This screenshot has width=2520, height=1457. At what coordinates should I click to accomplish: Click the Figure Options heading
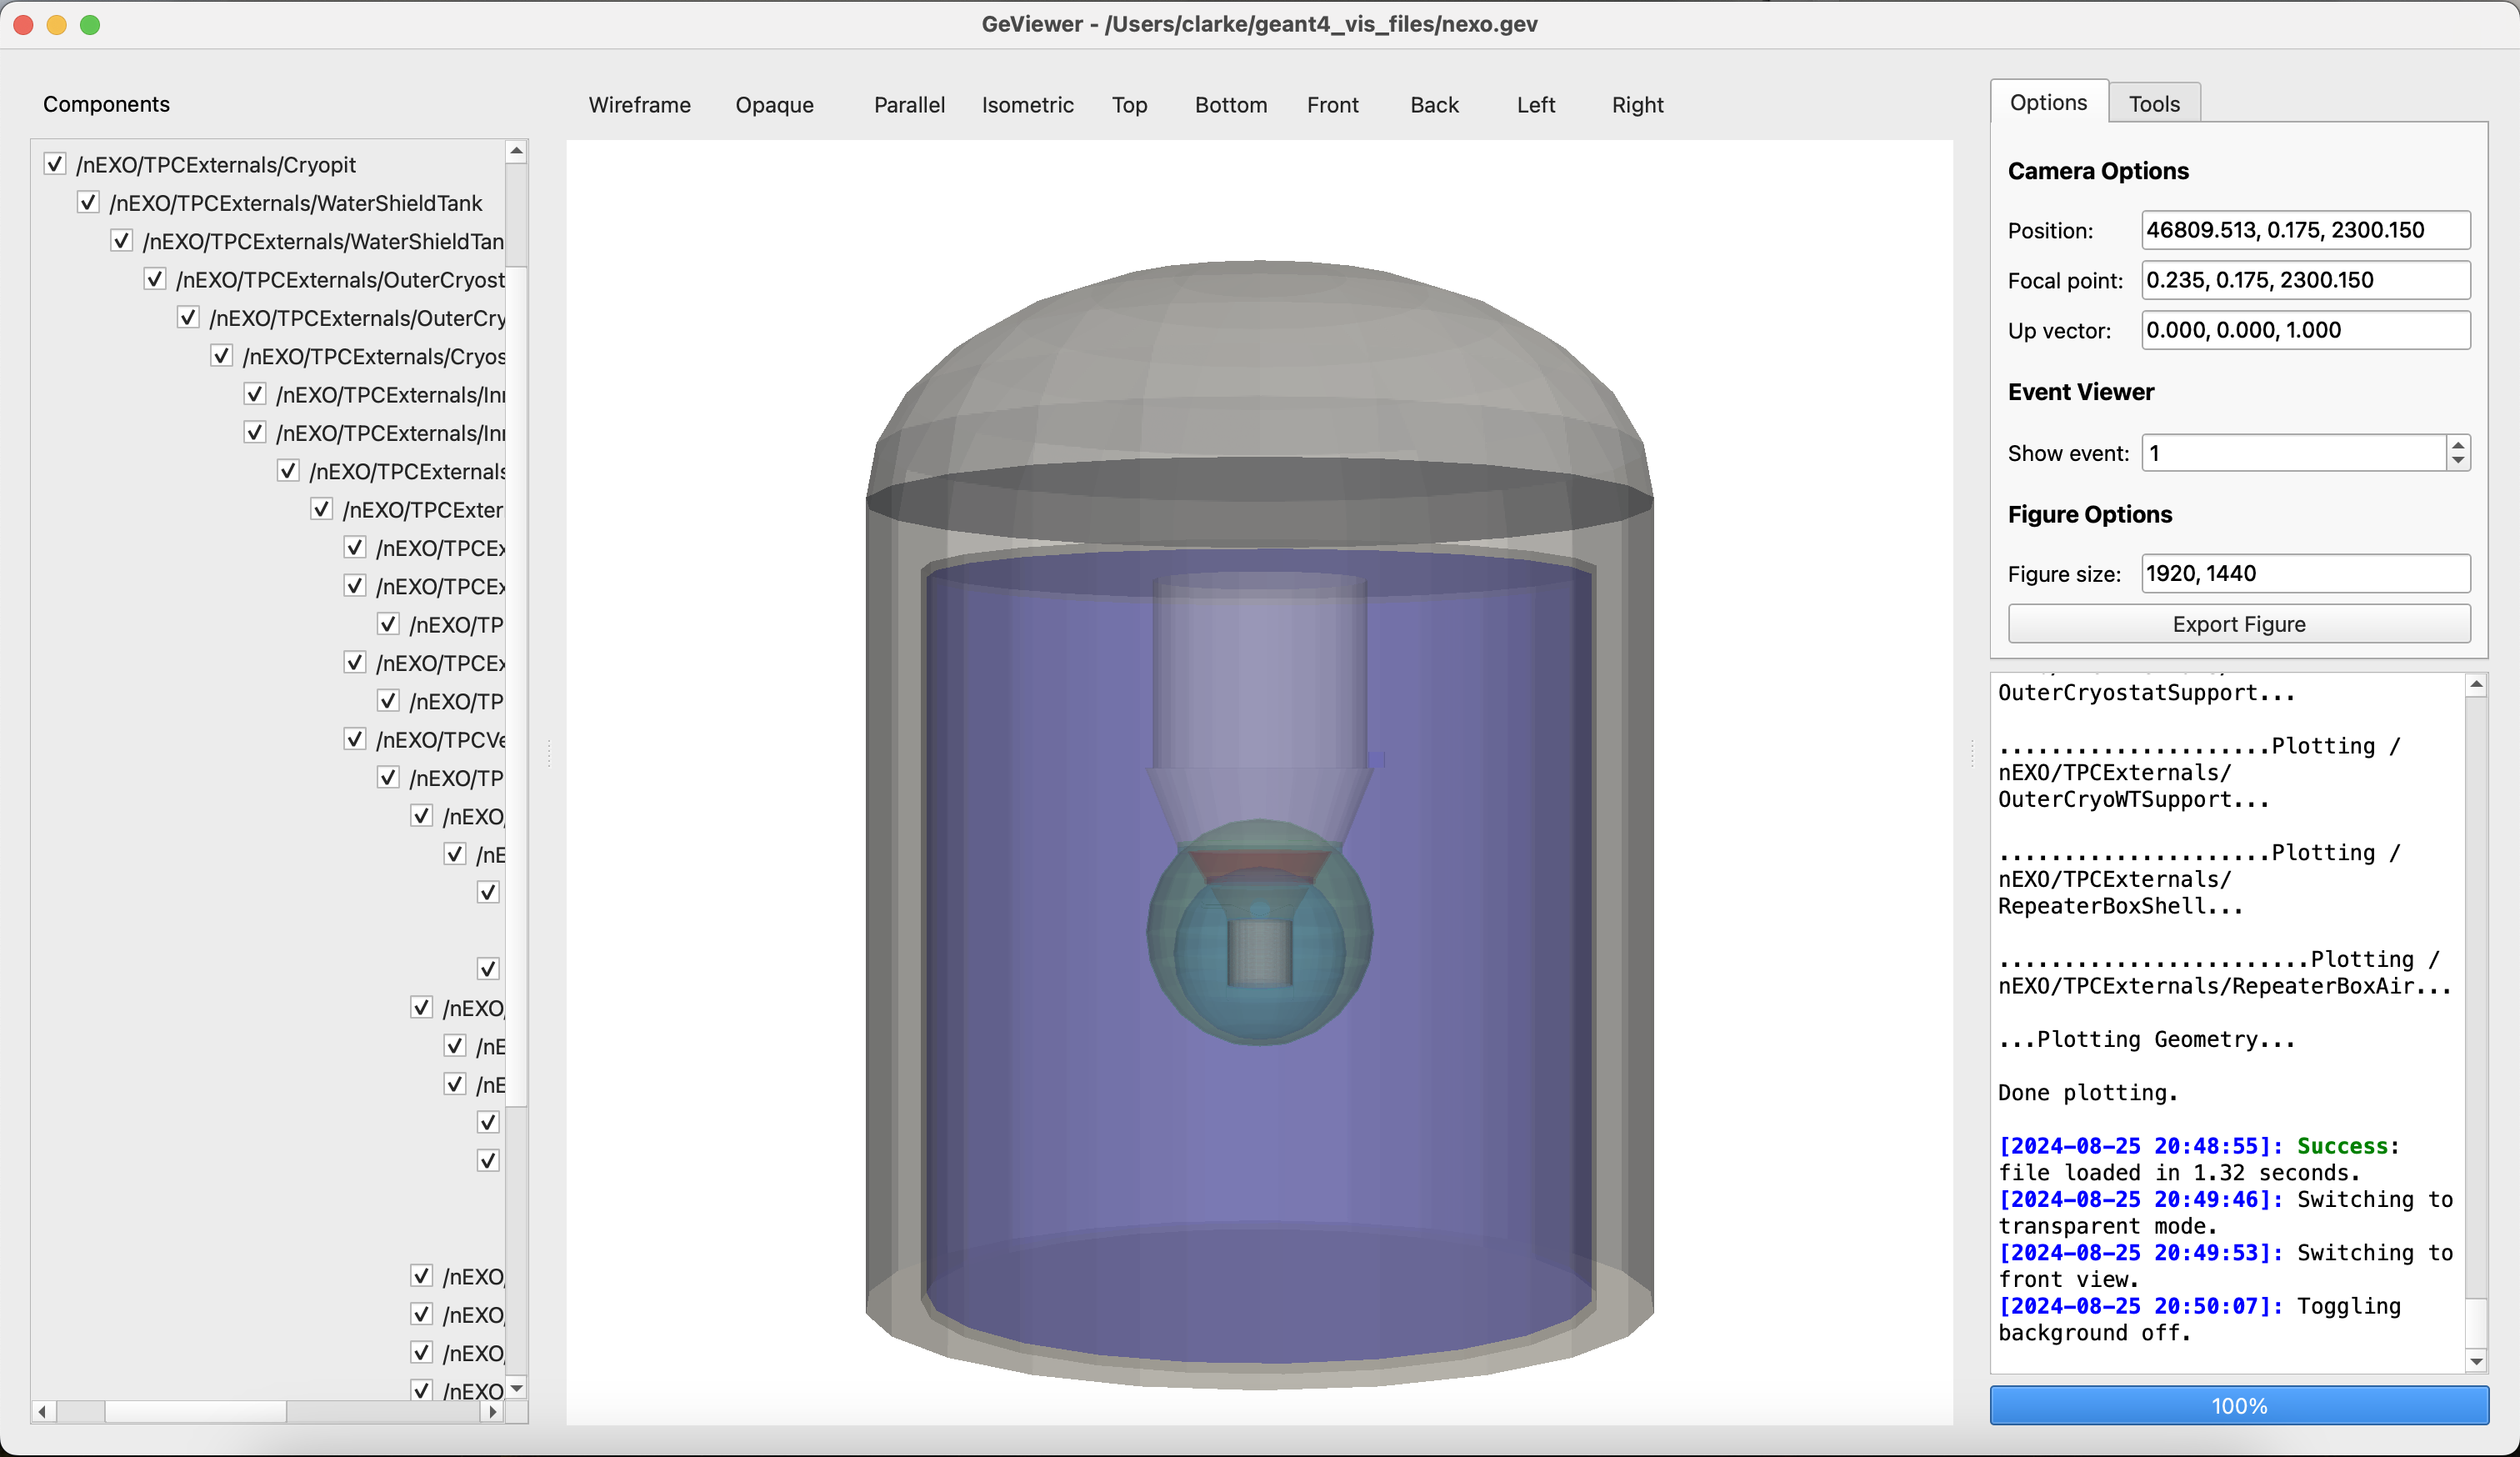(x=2090, y=514)
